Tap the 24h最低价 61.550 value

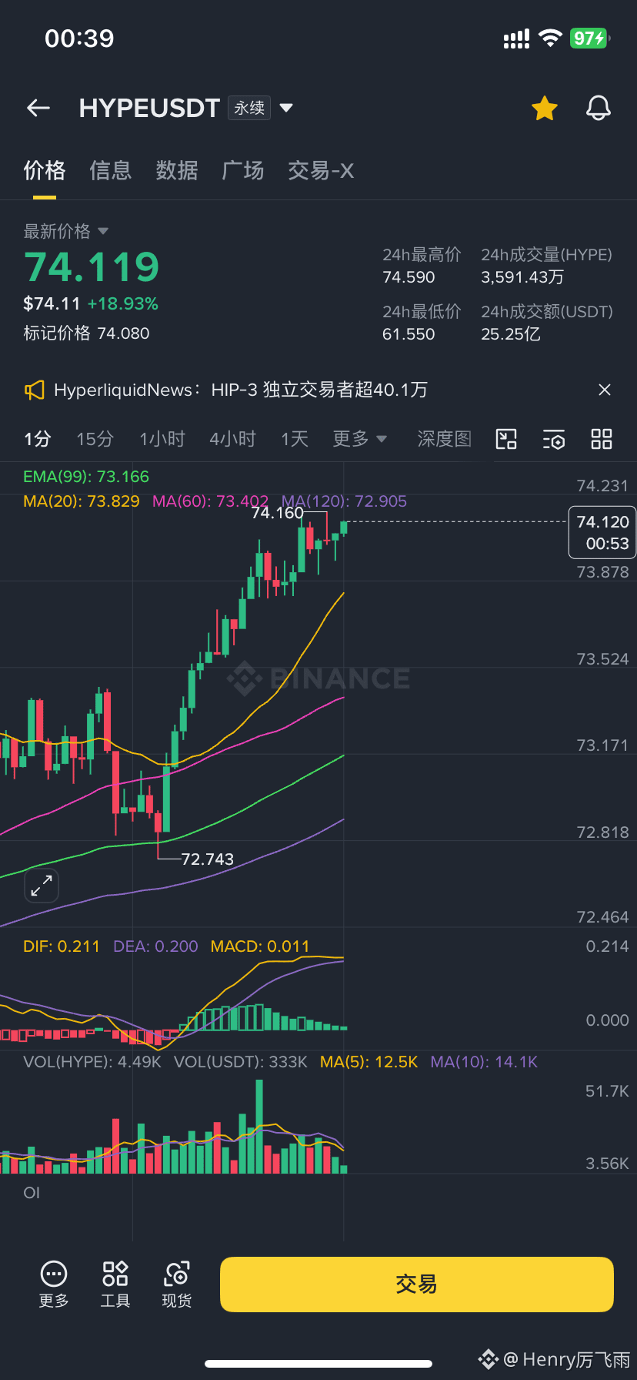(409, 334)
